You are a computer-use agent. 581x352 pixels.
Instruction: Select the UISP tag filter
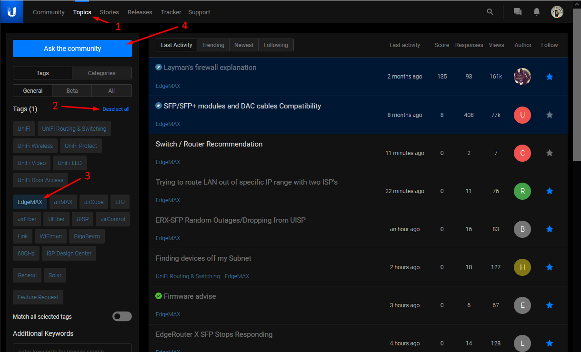82,219
